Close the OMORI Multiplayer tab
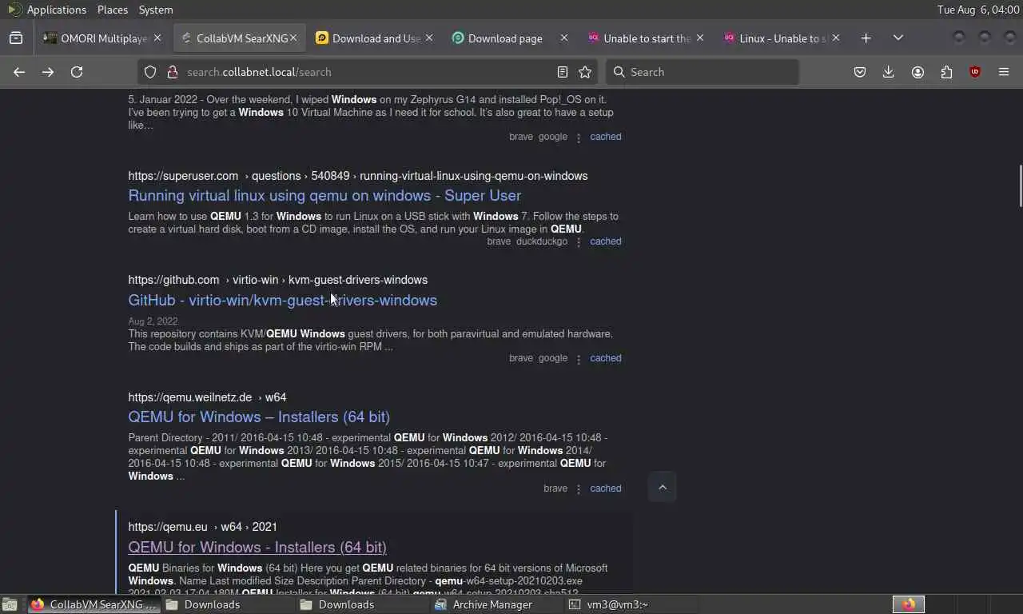This screenshot has height=614, width=1023. [x=157, y=38]
